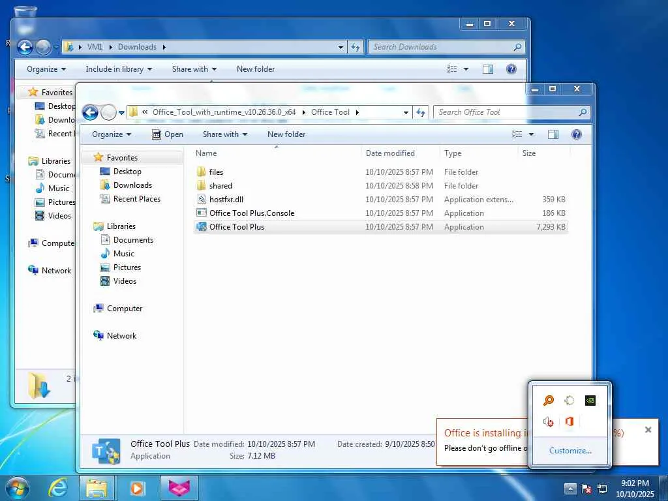The height and width of the screenshot is (501, 668).
Task: Click the pink app icon on the taskbar
Action: 179,487
